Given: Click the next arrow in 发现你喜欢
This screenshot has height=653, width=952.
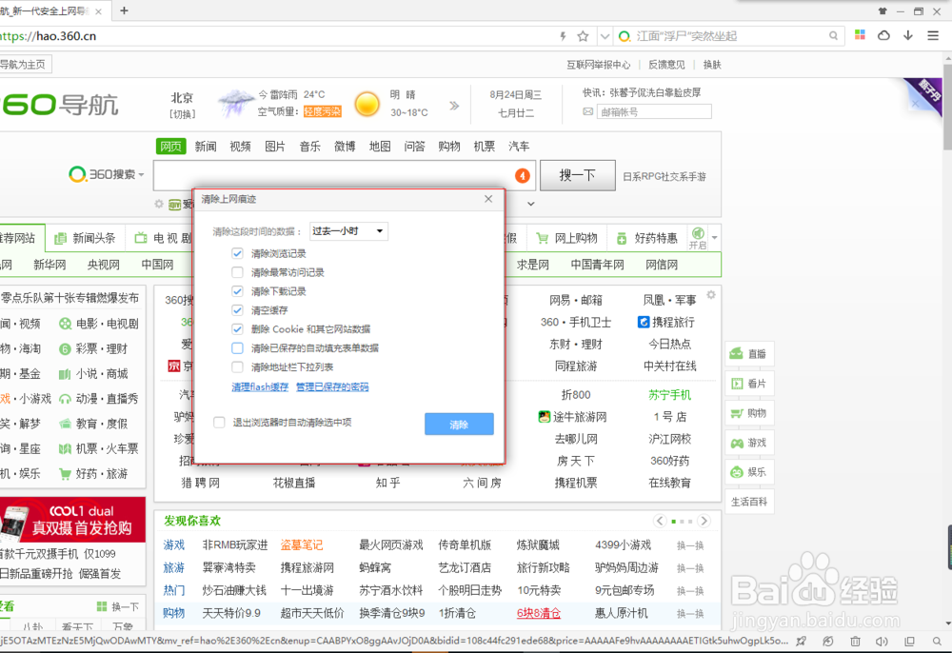Looking at the screenshot, I should tap(704, 521).
